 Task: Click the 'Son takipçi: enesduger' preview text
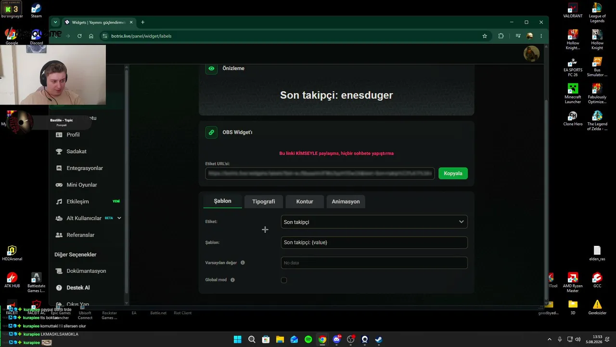point(336,95)
